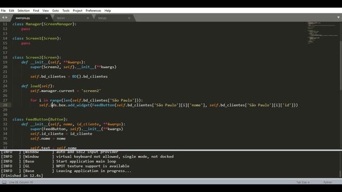342x192 pixels.
Task: Click 'class Screen1(Screen):' line
Action: click(x=37, y=38)
